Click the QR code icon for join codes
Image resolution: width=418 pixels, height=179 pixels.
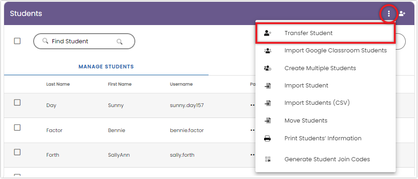pyautogui.click(x=268, y=159)
